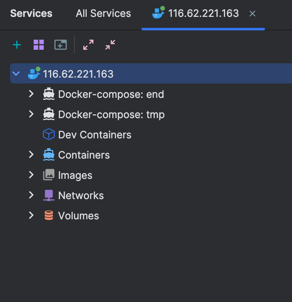Click the pictures icon for Images
This screenshot has width=292, height=302.
click(49, 175)
